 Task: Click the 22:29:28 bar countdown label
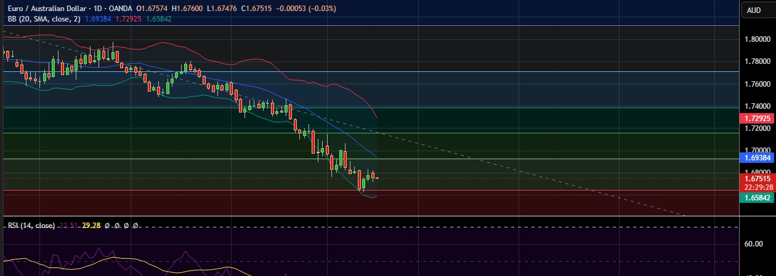pos(758,187)
